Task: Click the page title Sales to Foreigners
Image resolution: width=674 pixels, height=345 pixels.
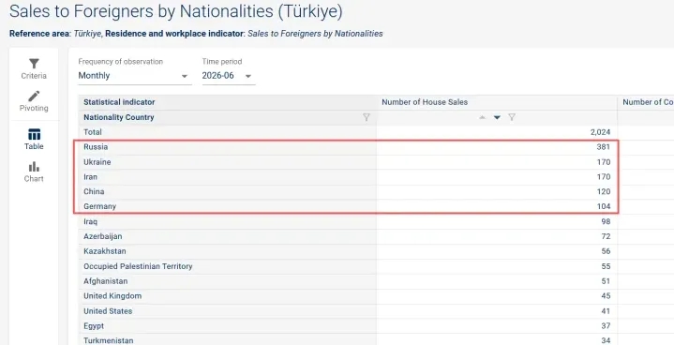Action: (x=176, y=11)
